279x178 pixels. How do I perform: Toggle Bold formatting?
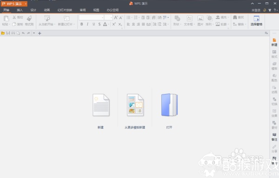coord(82,24)
